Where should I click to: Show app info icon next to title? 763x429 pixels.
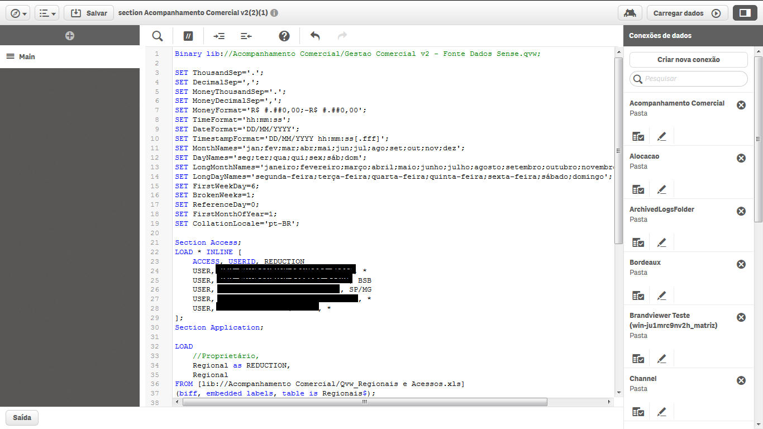[x=274, y=13]
